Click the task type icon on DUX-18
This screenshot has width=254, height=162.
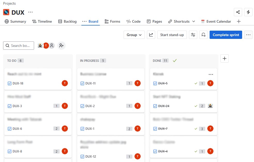coord(10,83)
